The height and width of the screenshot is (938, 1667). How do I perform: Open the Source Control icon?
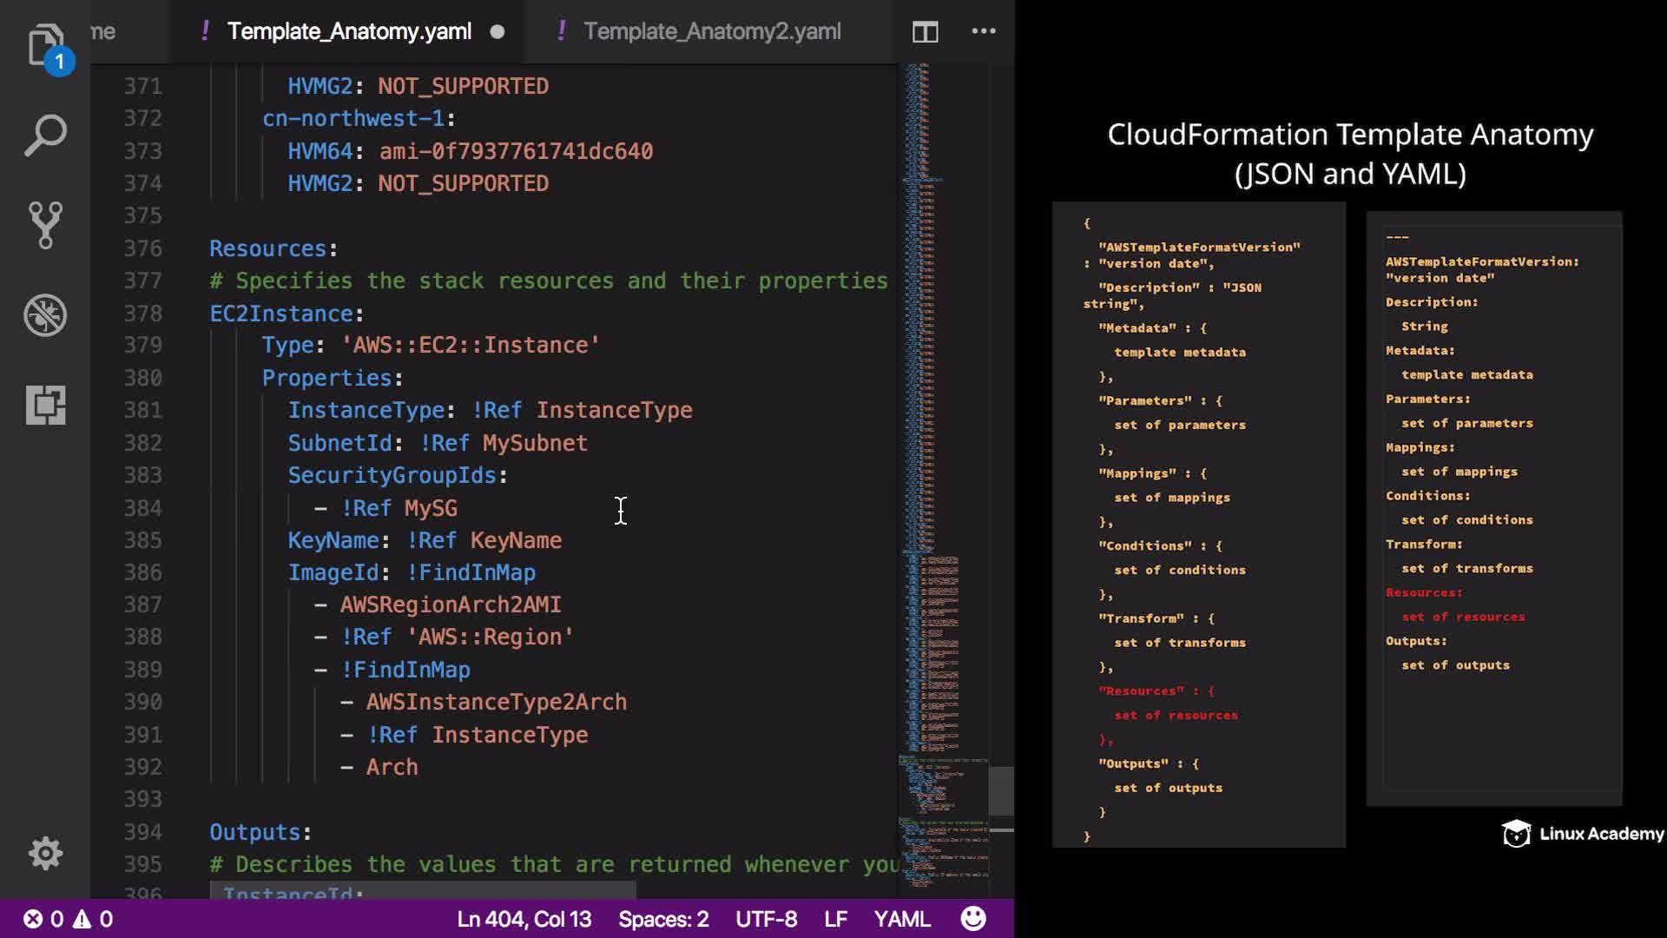pos(45,225)
